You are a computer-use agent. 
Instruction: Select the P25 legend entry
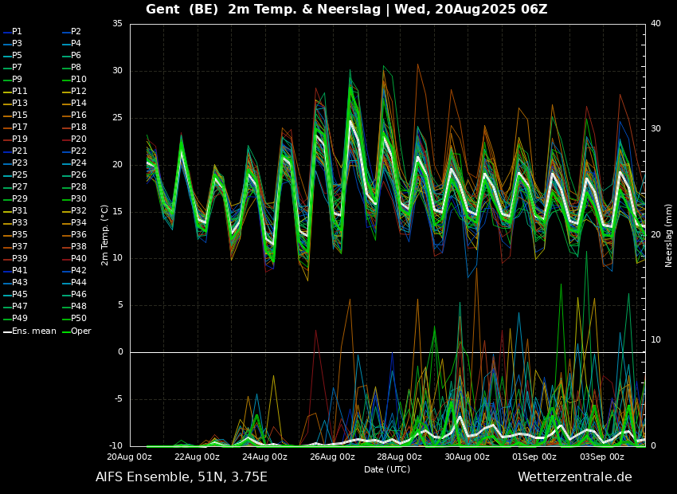tap(19, 175)
